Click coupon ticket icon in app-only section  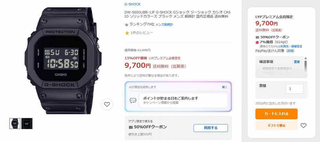(x=131, y=127)
